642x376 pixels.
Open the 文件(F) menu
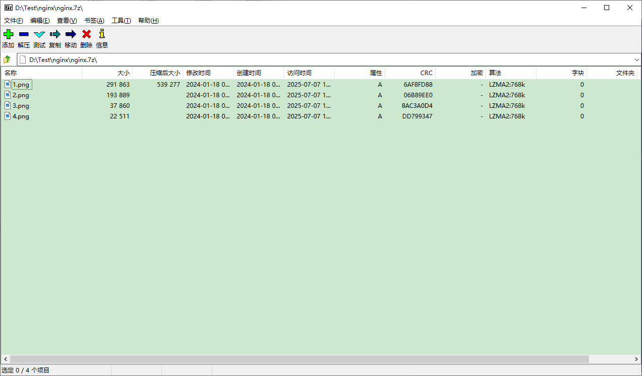14,21
